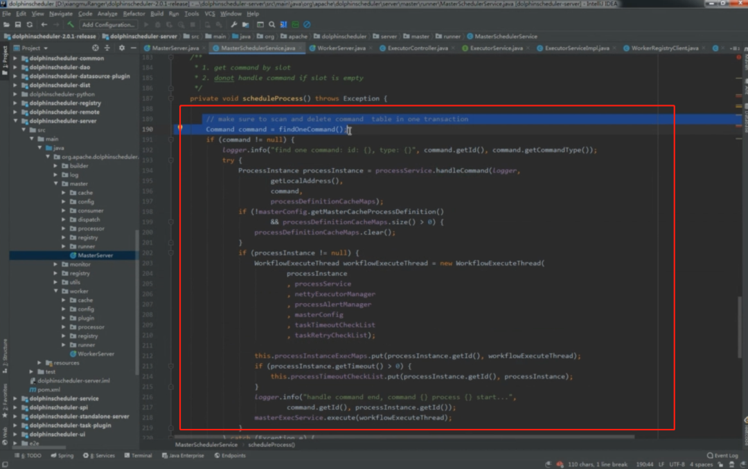This screenshot has width=748, height=469.
Task: Open the Refactor menu
Action: tap(134, 14)
